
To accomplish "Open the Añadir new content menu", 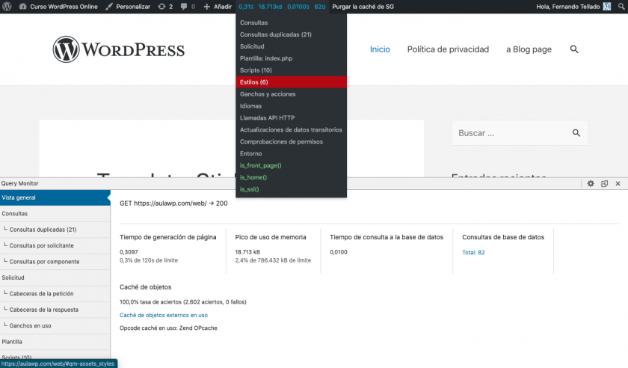I will tap(217, 6).
